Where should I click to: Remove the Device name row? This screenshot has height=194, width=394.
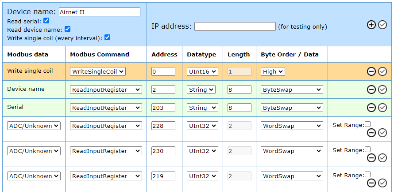pyautogui.click(x=371, y=90)
